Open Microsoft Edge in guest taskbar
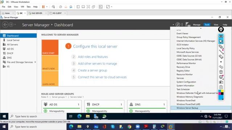 click(x=79, y=116)
